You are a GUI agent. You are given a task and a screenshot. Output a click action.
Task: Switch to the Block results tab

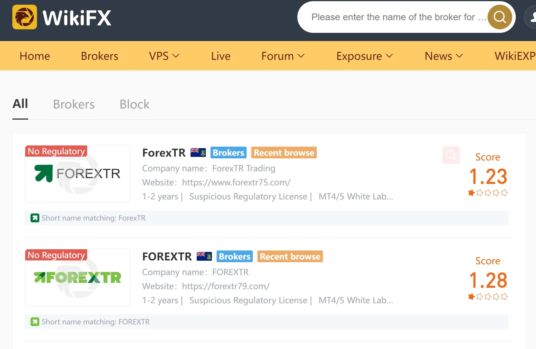point(134,104)
